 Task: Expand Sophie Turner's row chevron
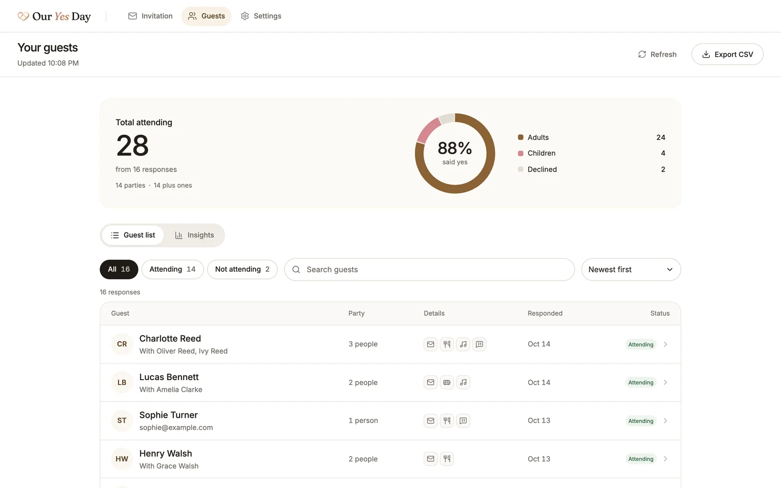(665, 421)
